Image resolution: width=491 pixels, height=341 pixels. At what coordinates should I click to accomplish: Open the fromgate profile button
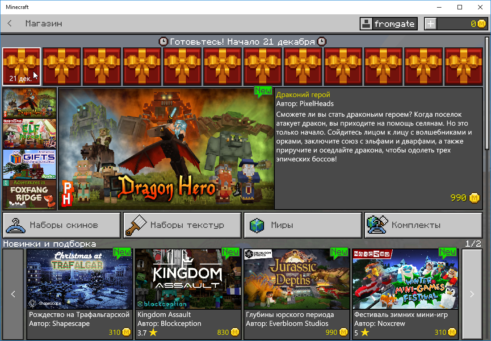[388, 24]
